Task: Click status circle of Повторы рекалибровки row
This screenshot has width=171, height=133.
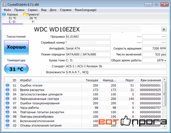Action: tap(8, 116)
